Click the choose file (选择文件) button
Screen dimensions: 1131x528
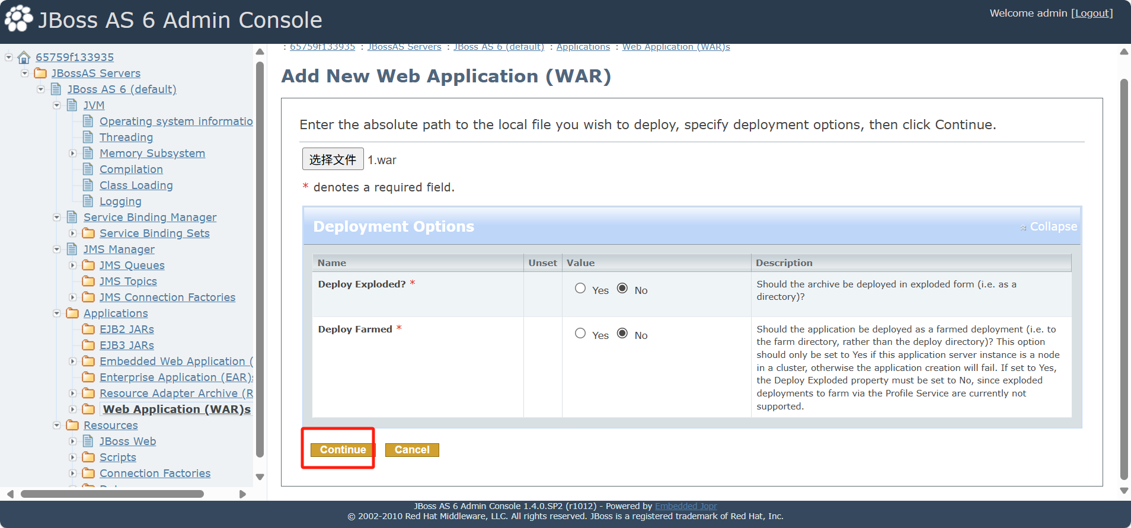pos(333,159)
